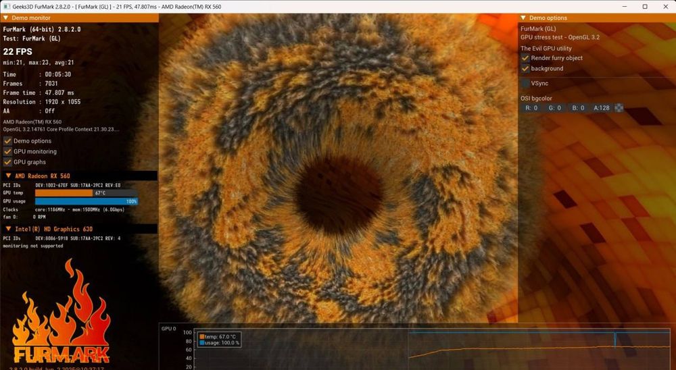Viewport: 676px width, 370px height.
Task: Toggle the Demo options checkbox in monitor
Action: [7, 141]
